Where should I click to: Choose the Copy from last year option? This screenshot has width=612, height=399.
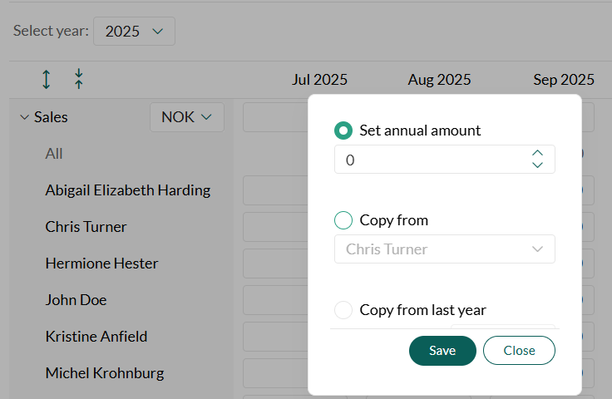343,310
